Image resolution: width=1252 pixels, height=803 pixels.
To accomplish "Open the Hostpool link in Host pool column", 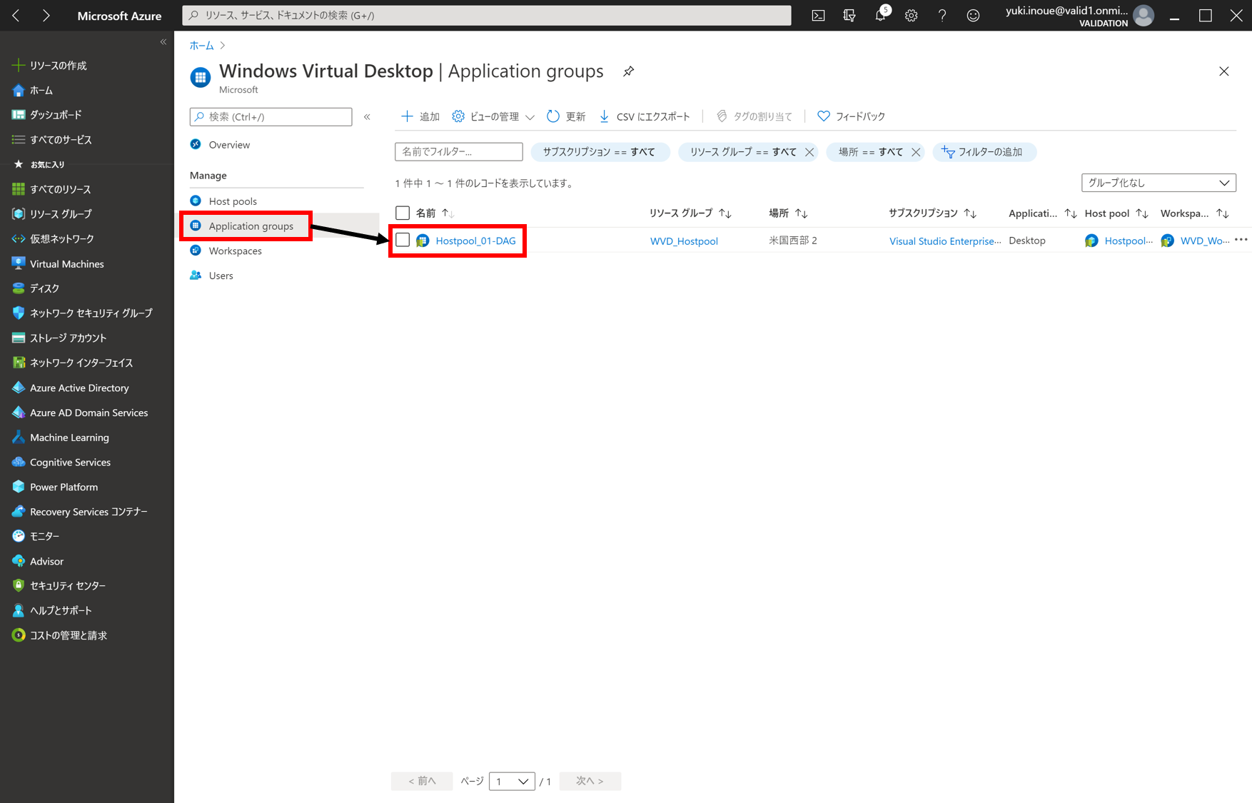I will [x=1128, y=241].
